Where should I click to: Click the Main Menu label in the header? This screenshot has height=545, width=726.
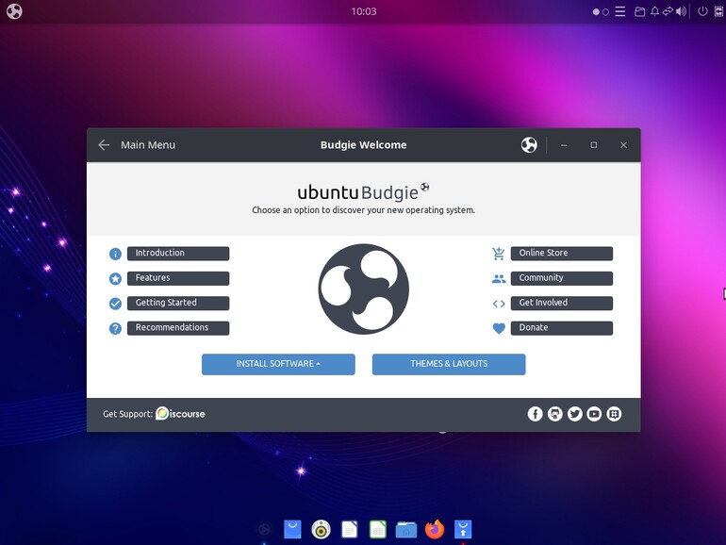[148, 145]
